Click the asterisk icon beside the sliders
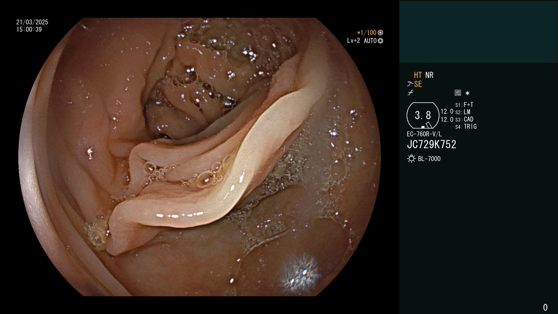Image resolution: width=558 pixels, height=314 pixels. click(467, 93)
